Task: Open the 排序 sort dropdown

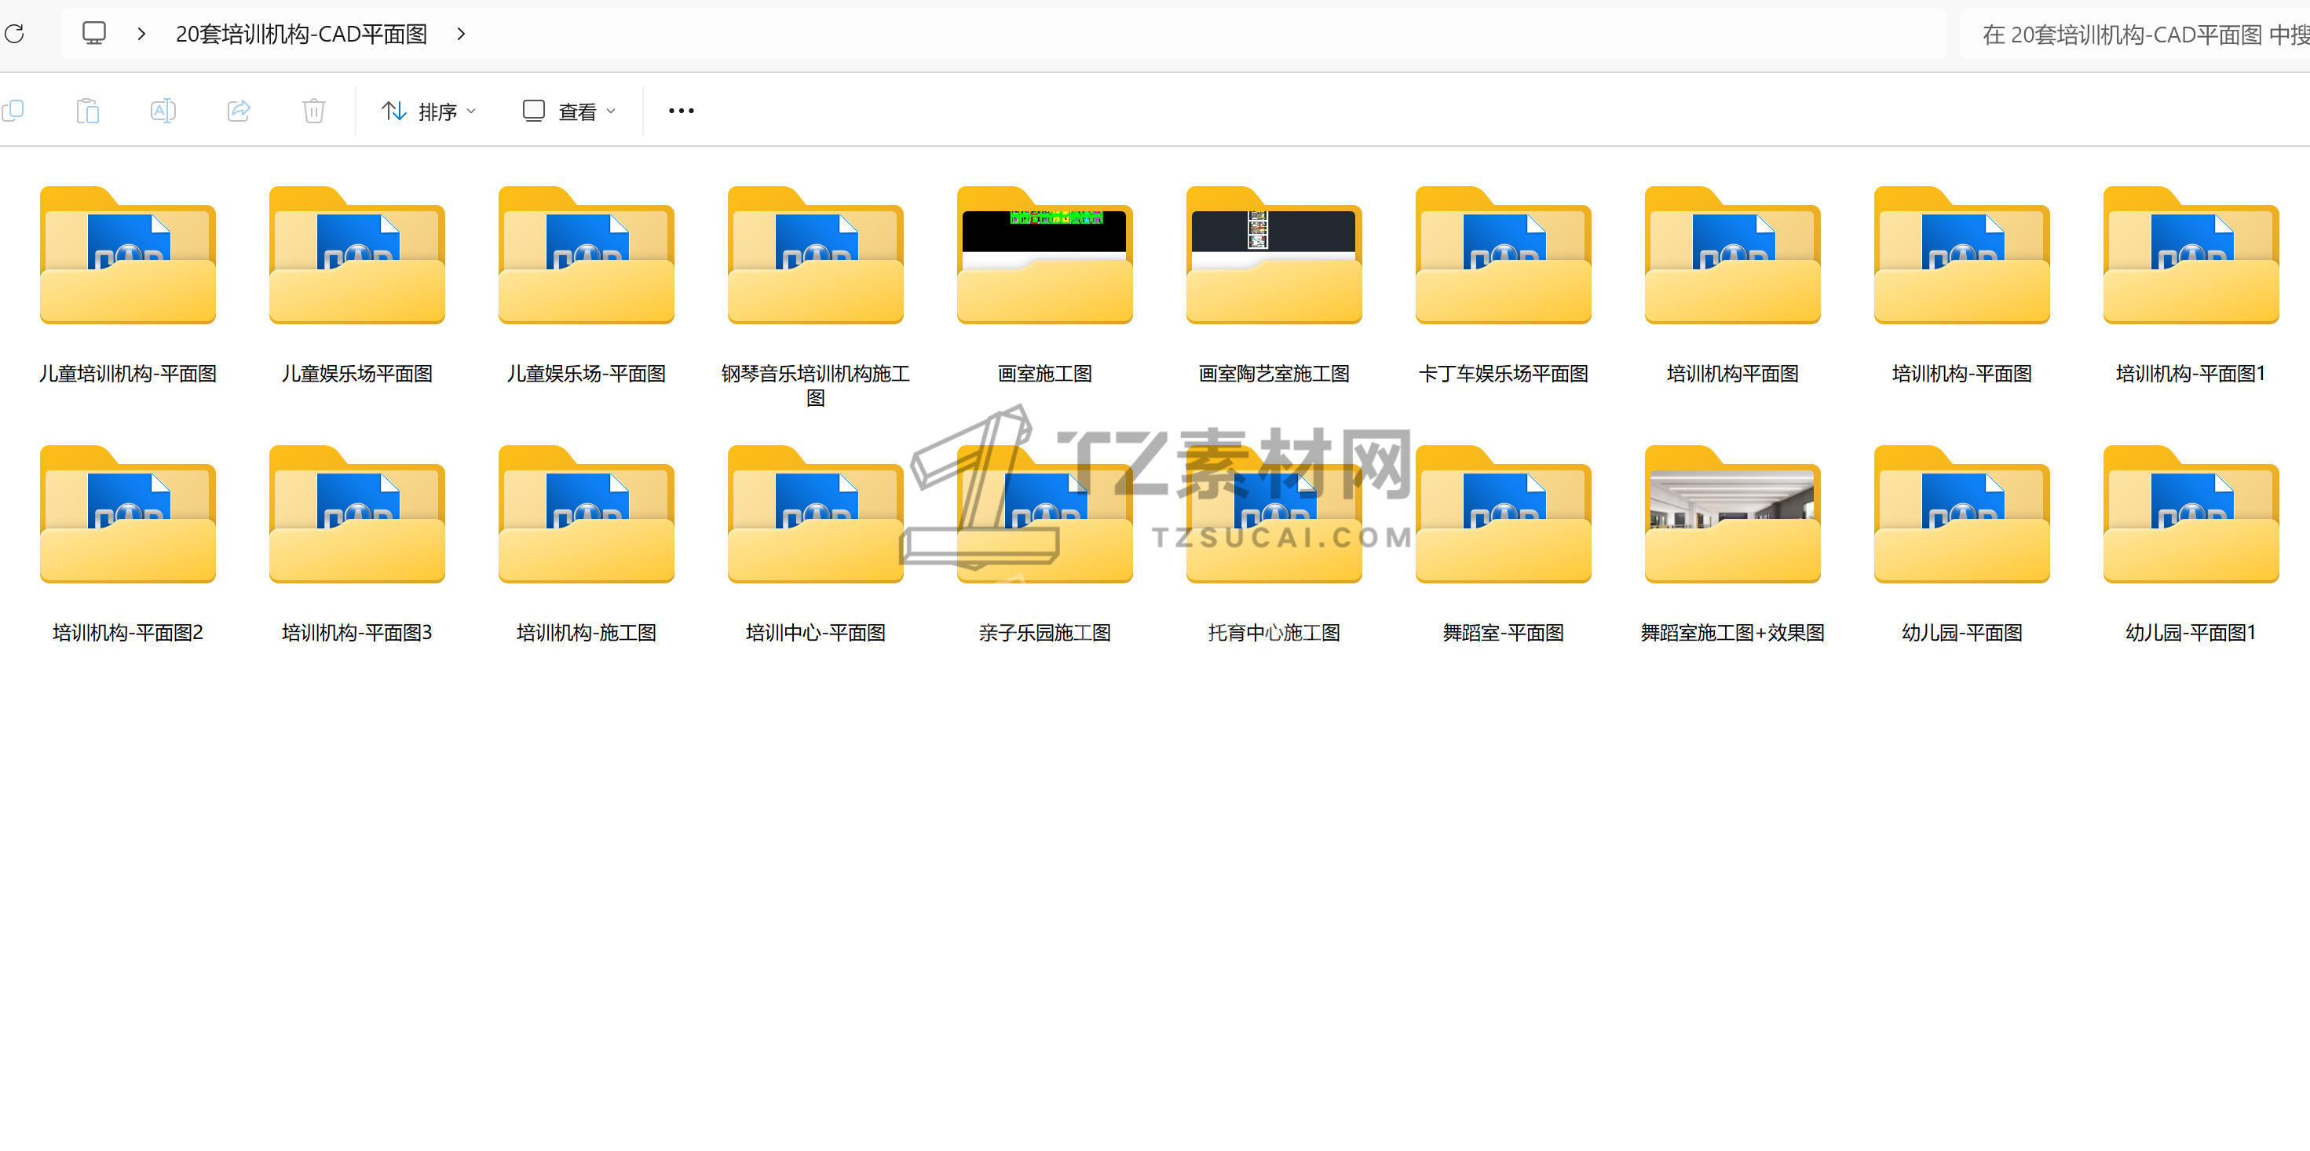Action: point(429,111)
